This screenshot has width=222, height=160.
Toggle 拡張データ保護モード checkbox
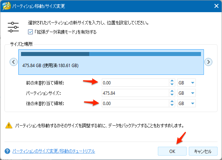30,32
